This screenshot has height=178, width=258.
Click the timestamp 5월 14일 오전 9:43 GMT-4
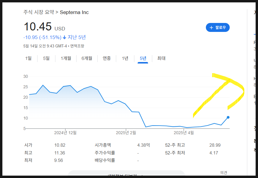pyautogui.click(x=45, y=46)
